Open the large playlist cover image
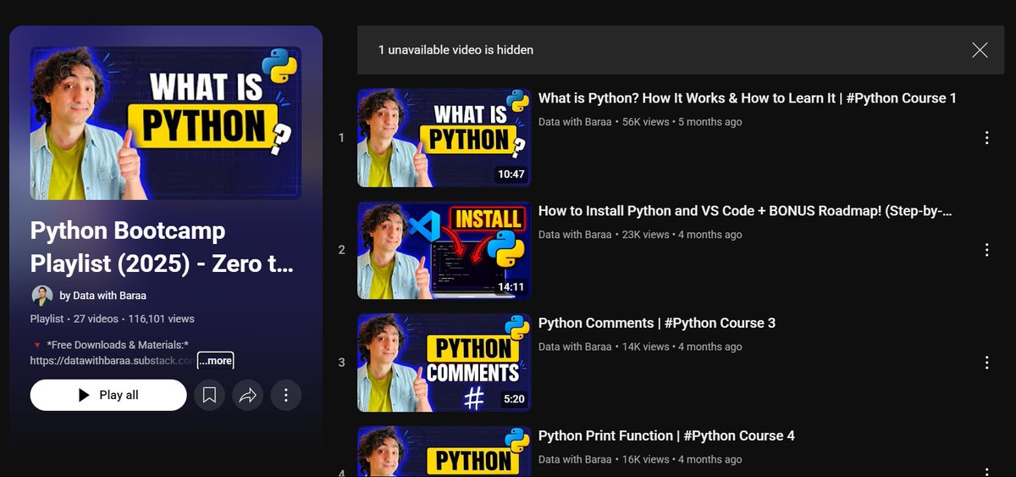Viewport: 1016px width, 477px height. click(x=166, y=123)
